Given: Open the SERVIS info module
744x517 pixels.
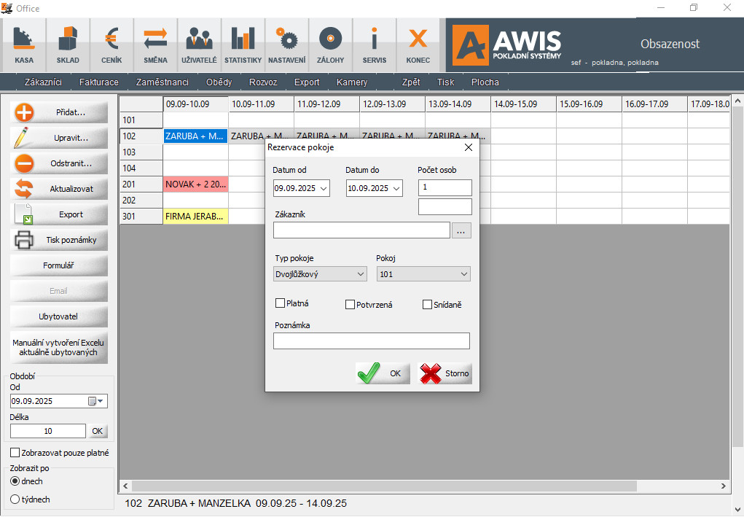Looking at the screenshot, I should (375, 45).
